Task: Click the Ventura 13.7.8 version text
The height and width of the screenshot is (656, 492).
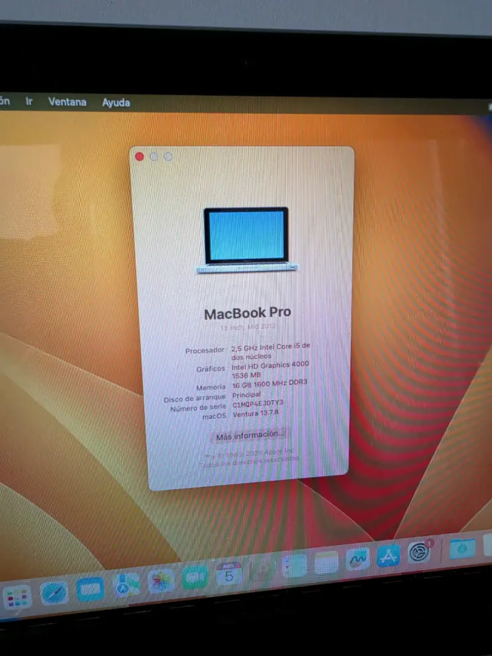Action: [x=255, y=414]
